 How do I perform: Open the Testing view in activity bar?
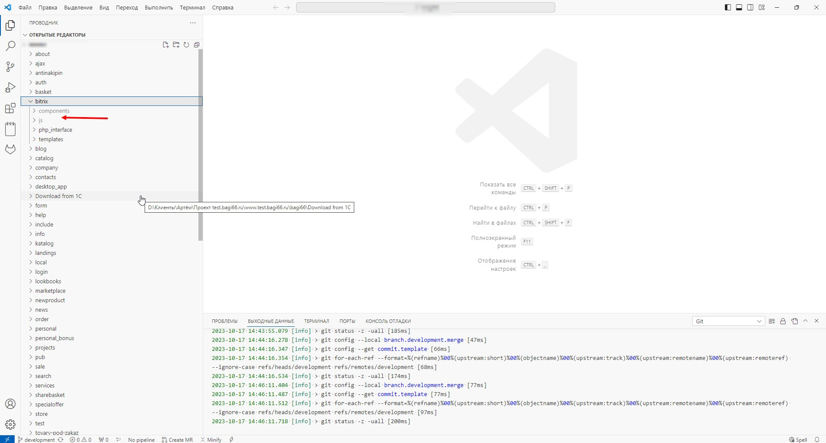(10, 129)
